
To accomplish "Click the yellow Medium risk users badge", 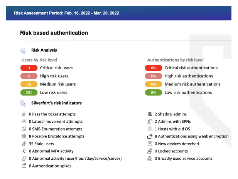I will tap(29, 84).
